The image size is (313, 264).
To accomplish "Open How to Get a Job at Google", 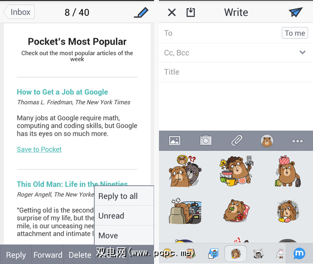I will [x=62, y=92].
